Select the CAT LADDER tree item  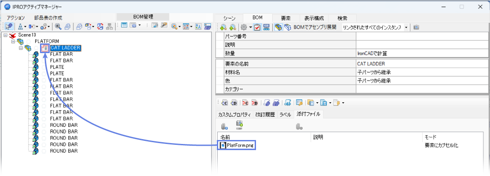pyautogui.click(x=65, y=48)
